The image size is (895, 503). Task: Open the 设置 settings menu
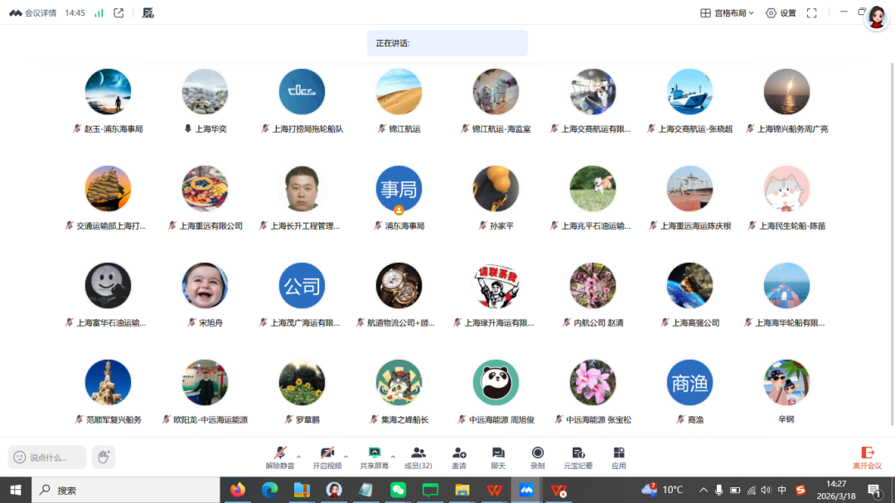click(x=781, y=13)
